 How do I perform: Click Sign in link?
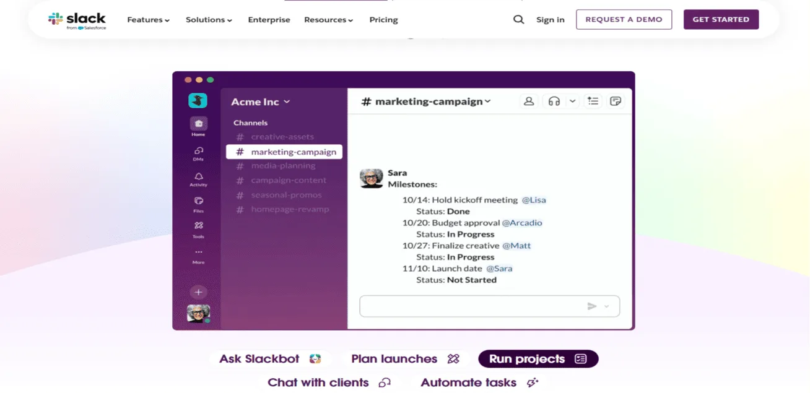click(551, 20)
